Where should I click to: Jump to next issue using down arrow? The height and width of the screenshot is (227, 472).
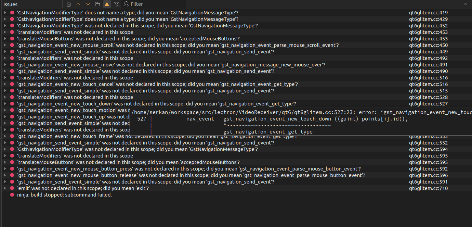click(88, 4)
